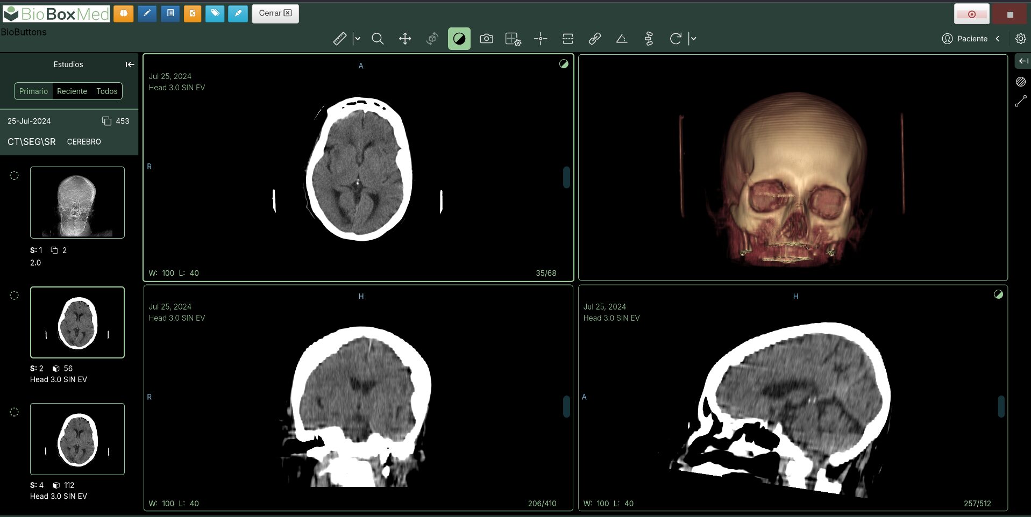Open dropdown arrow next to rotate tool
This screenshot has height=517, width=1031.
coord(693,39)
